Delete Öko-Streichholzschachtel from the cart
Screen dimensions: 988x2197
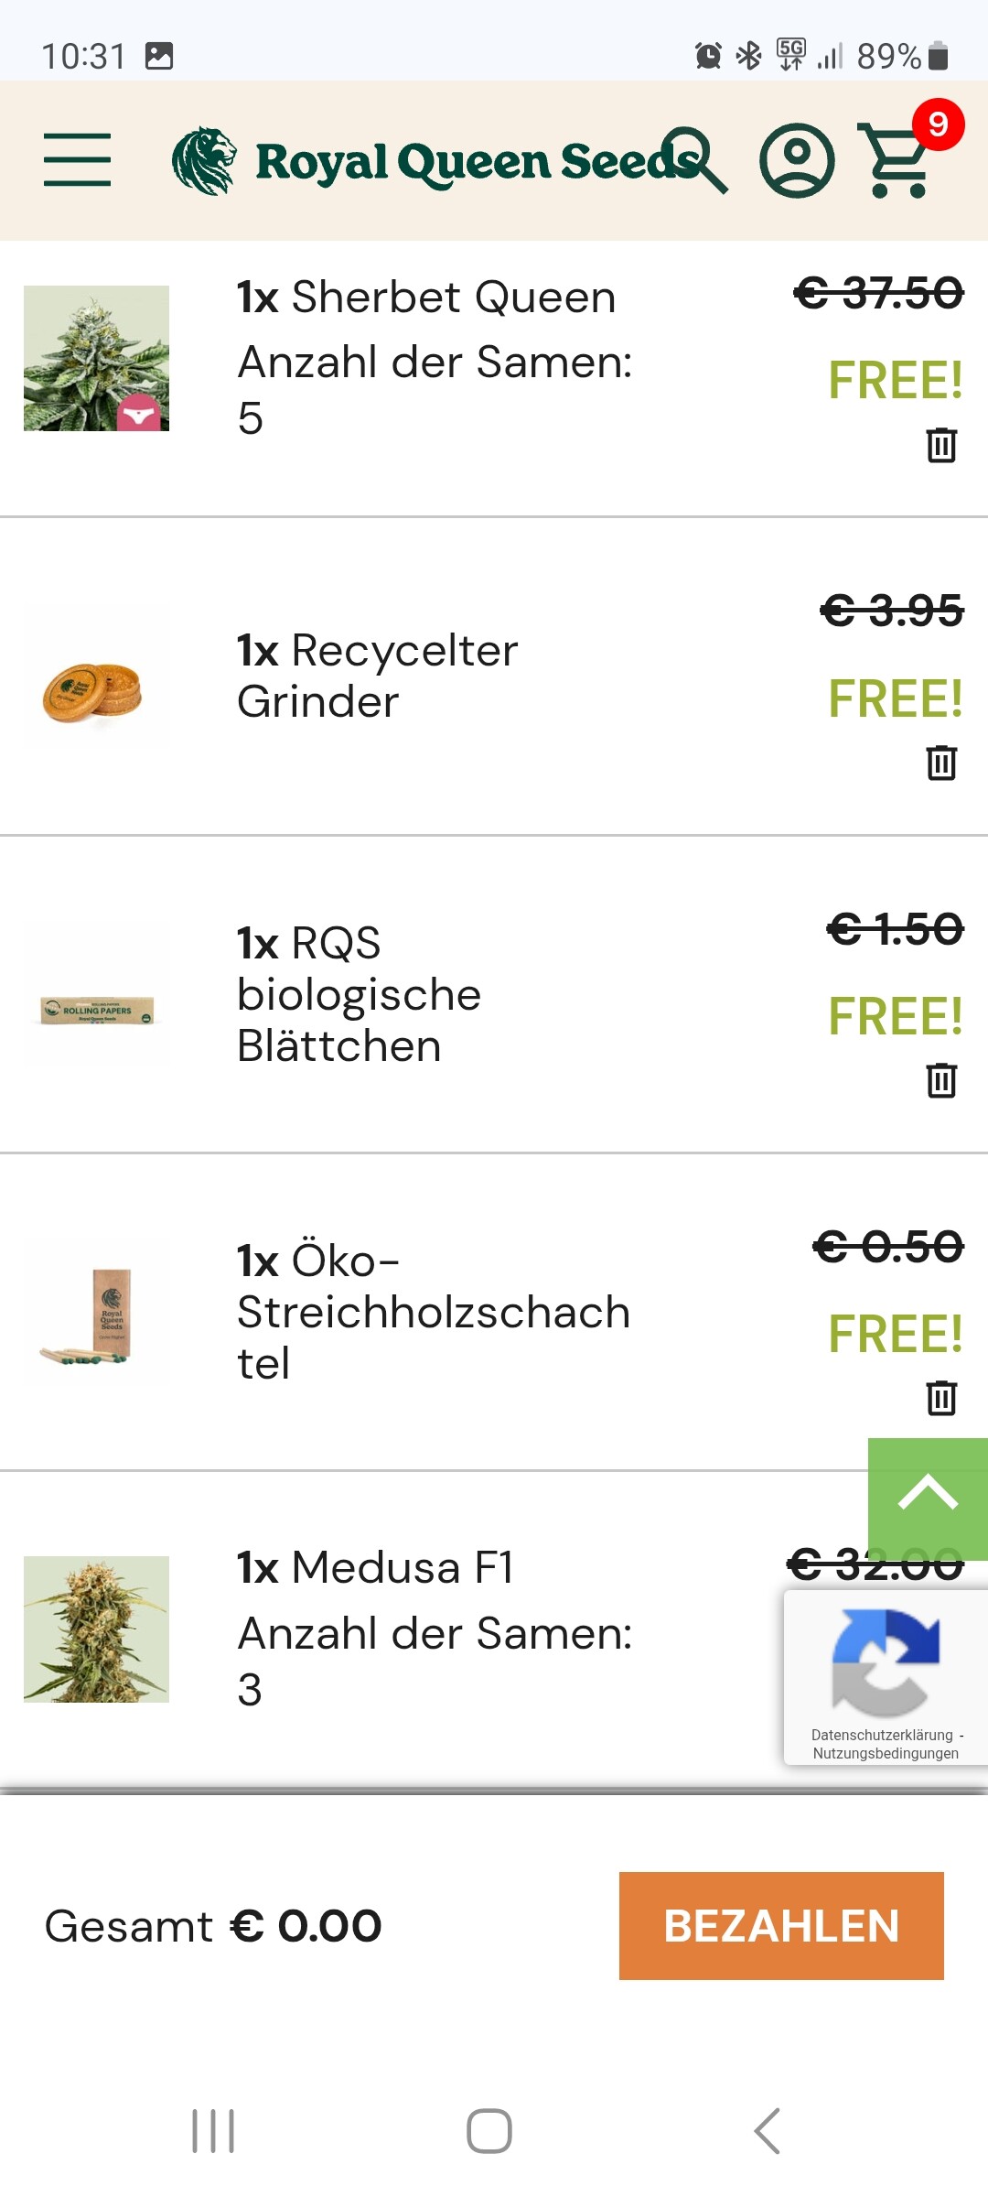pyautogui.click(x=941, y=1398)
